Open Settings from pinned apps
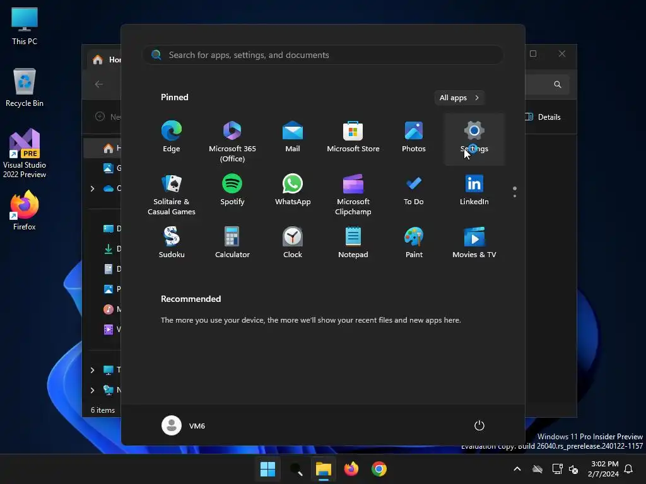 (x=474, y=138)
